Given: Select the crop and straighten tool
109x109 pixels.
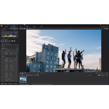Looking at the screenshot, I should tap(2, 41).
